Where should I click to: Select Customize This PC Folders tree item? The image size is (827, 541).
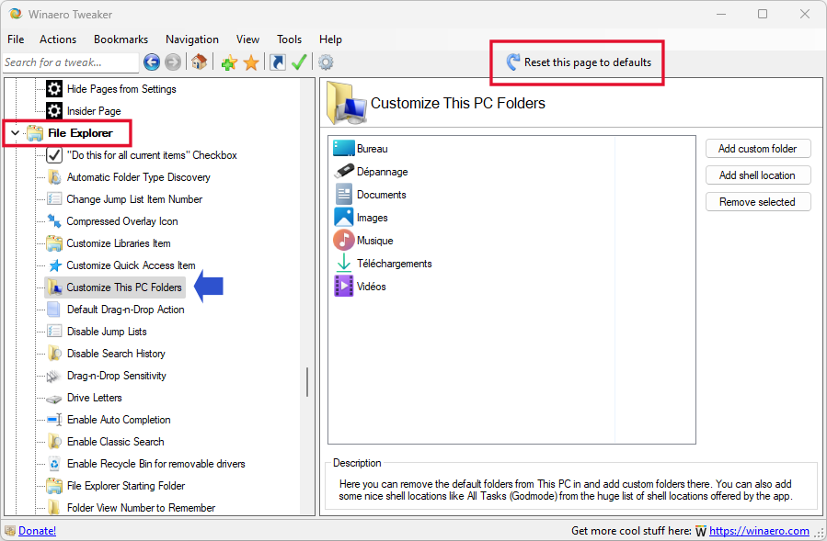[x=124, y=287]
